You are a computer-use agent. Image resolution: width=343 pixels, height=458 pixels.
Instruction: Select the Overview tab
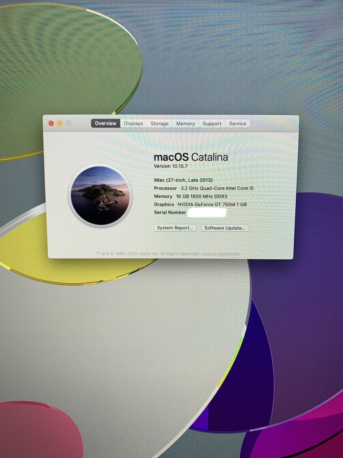click(x=106, y=123)
